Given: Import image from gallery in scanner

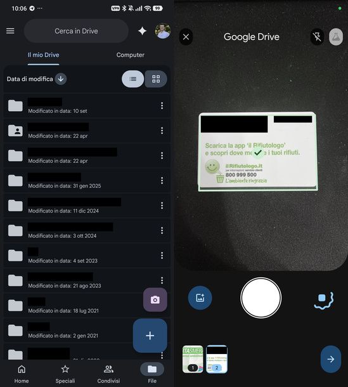Looking at the screenshot, I should 200,298.
